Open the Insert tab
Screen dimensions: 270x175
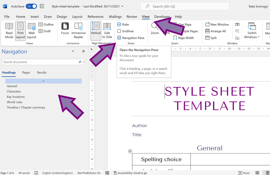34,17
